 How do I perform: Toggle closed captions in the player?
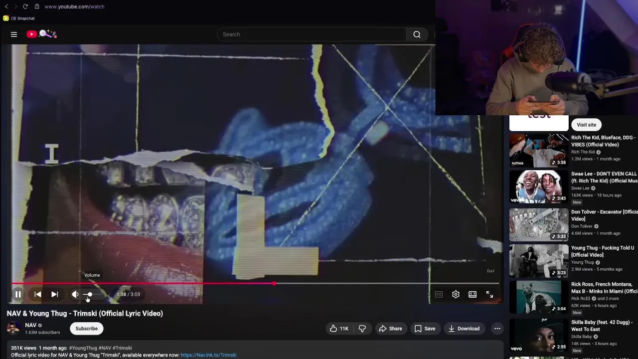[439, 294]
